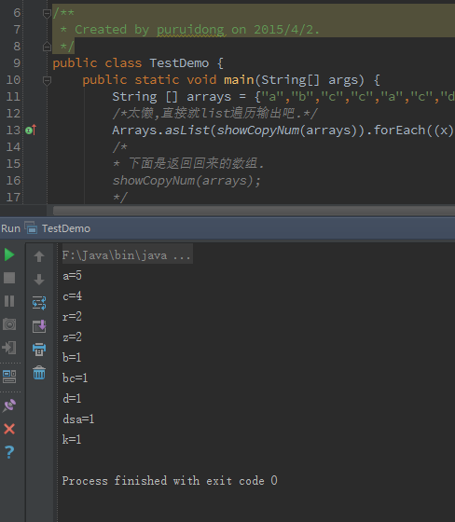Close the Run tab with red X
This screenshot has width=455, height=522.
(9, 429)
